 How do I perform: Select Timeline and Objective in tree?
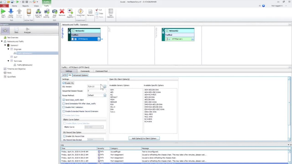(16, 69)
